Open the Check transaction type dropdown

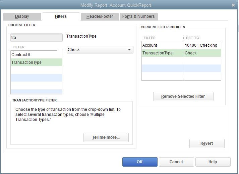click(100, 50)
